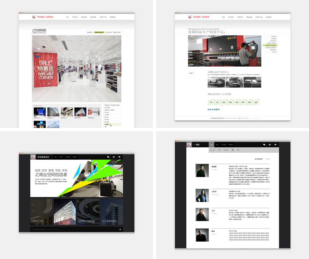
Task: Expand the 全部图片 box beside the gallery
Action: [191, 74]
